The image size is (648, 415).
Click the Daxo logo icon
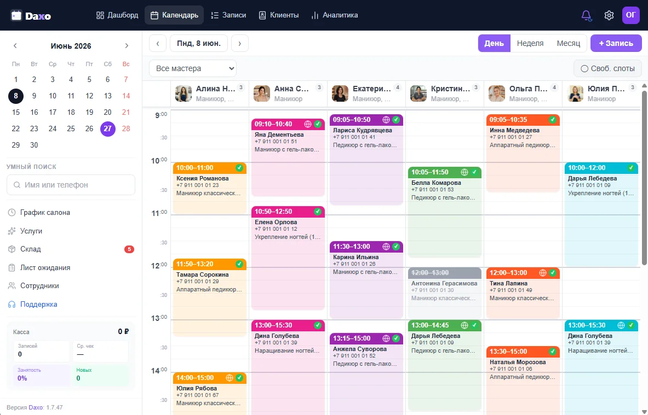(x=16, y=16)
